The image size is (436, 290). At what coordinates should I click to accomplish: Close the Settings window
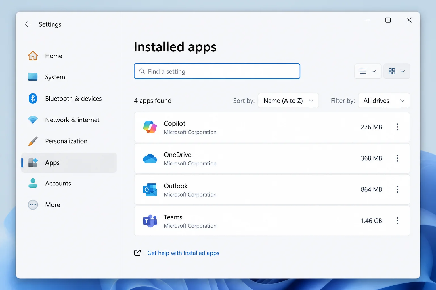pos(409,20)
